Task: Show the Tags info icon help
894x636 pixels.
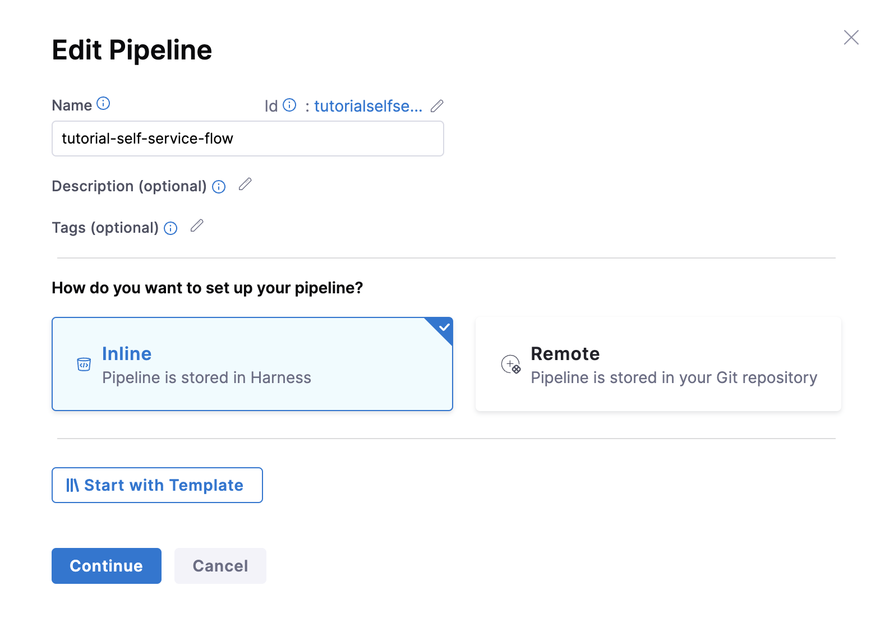Action: 170,228
